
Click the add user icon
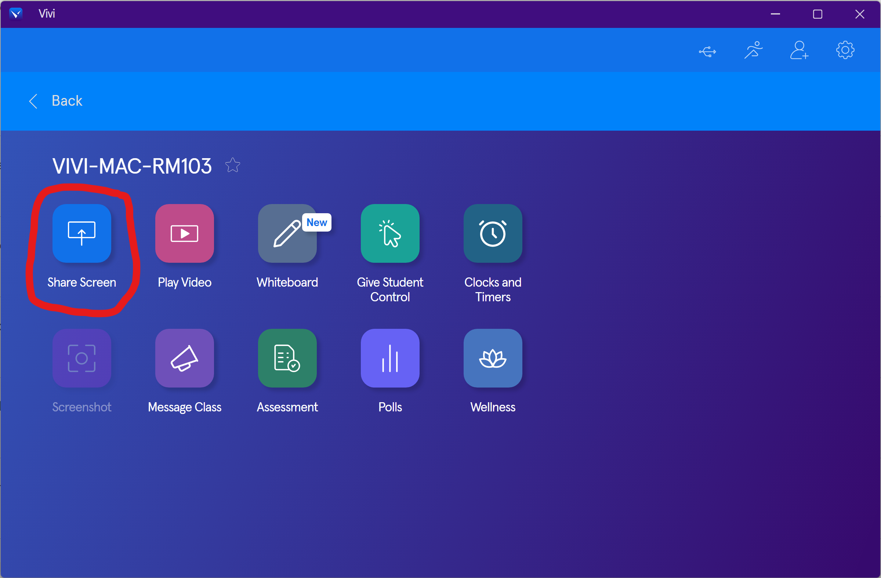point(799,50)
